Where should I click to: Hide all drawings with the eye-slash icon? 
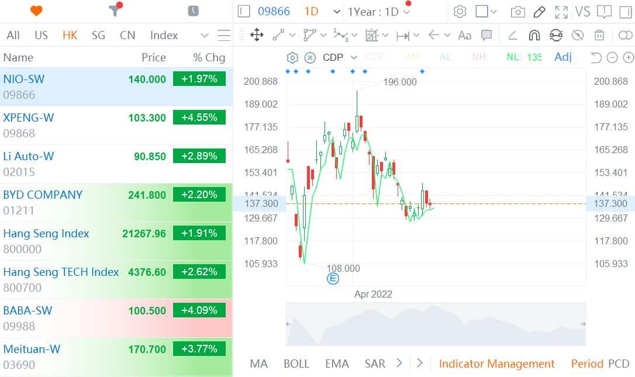[x=577, y=35]
